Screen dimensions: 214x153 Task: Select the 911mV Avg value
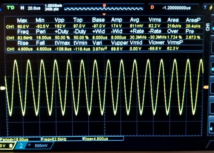point(136,26)
